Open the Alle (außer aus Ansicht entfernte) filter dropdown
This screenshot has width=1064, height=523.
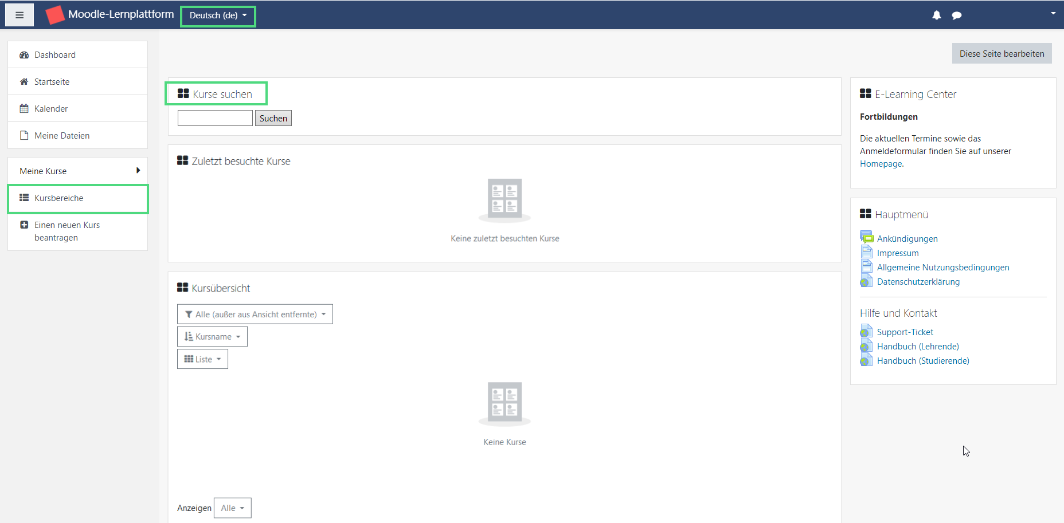point(255,314)
